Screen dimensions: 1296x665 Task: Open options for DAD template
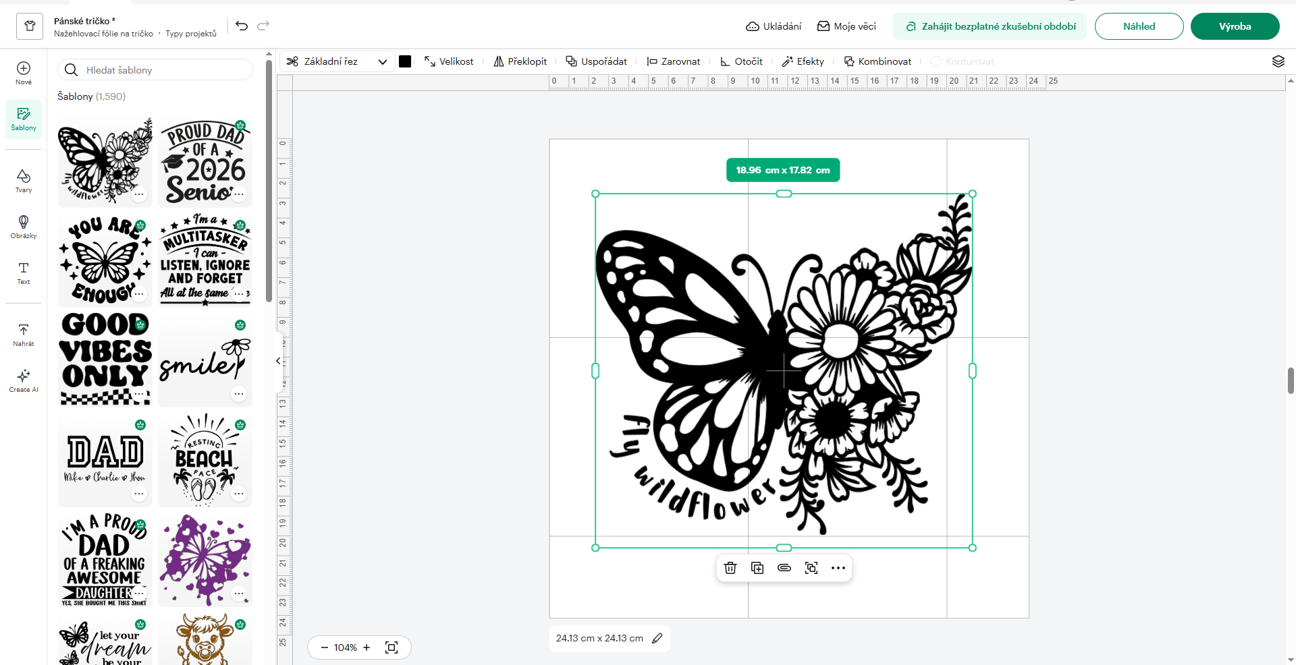[x=139, y=494]
